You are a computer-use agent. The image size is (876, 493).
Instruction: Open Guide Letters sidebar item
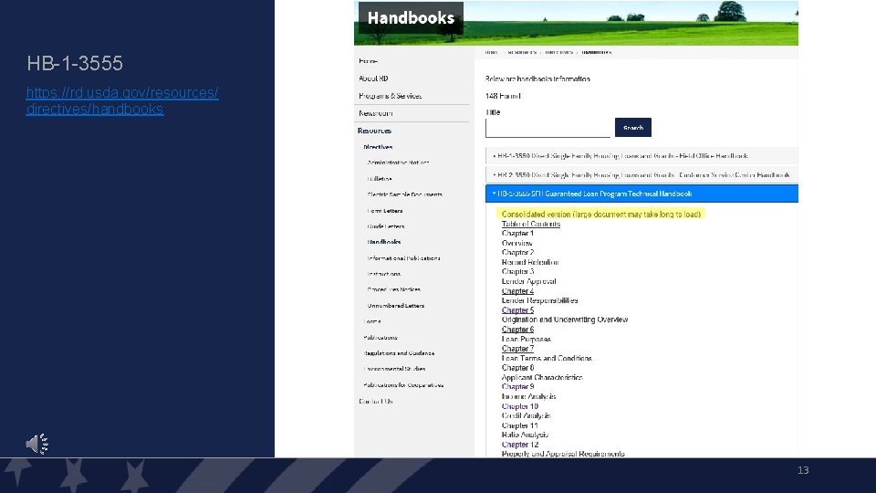(x=385, y=226)
